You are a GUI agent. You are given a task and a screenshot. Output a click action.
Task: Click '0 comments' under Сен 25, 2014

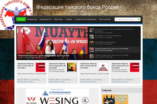pos(96,80)
